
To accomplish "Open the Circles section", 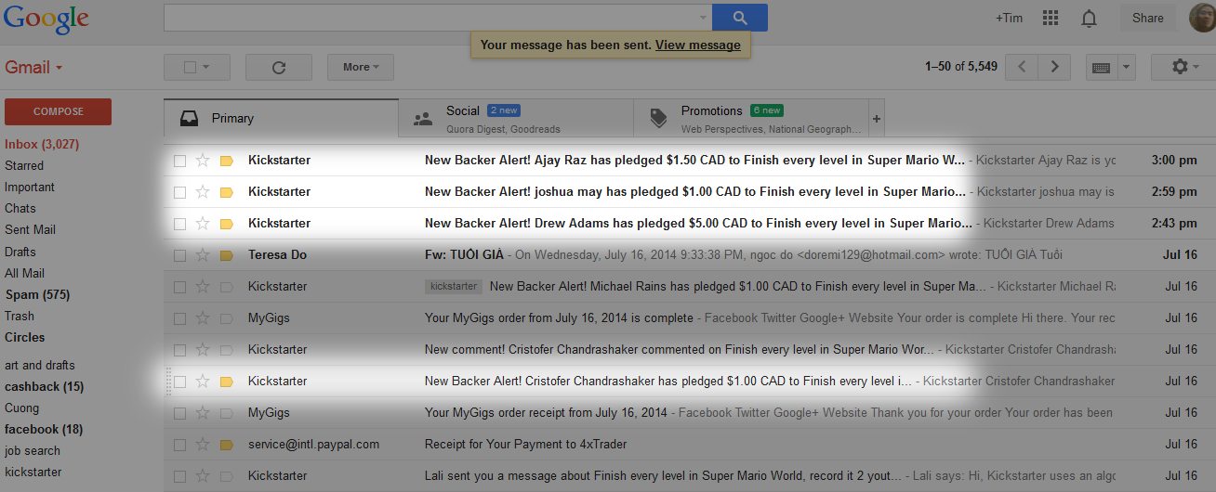I will (25, 338).
